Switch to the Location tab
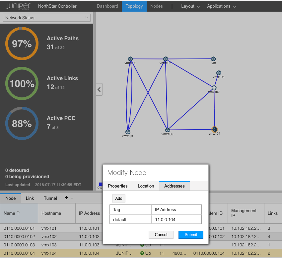Image resolution: width=282 pixels, height=258 pixels. (146, 186)
